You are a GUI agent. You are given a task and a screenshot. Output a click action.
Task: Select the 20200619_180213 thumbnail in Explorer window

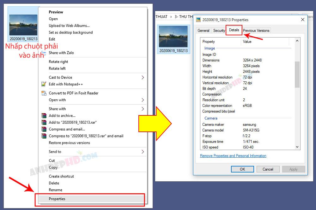click(173, 39)
